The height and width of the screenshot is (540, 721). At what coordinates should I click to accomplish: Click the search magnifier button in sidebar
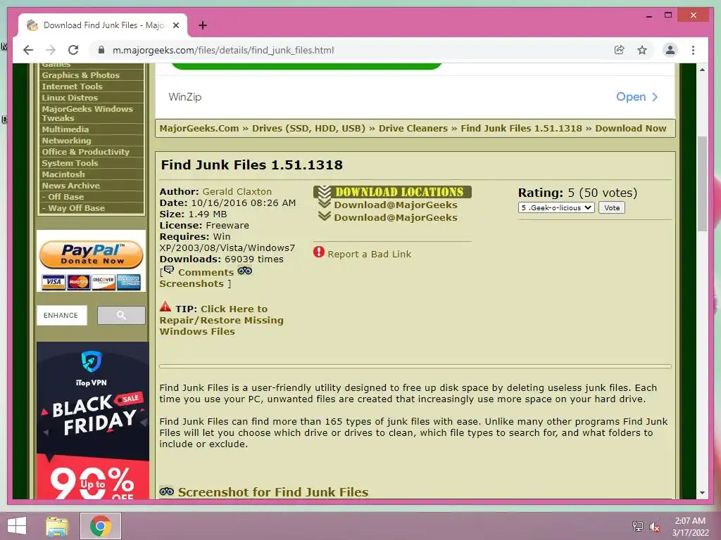pos(121,315)
